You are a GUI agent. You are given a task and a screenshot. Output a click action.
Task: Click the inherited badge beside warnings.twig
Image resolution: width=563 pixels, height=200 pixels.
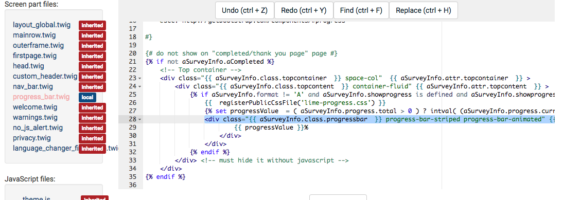[93, 118]
